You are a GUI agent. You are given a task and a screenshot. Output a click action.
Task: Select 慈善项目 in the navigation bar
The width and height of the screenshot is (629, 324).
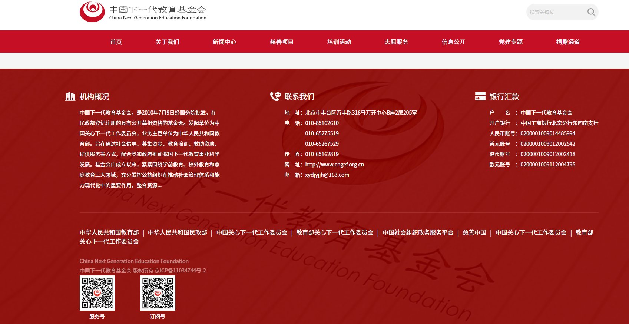(282, 42)
